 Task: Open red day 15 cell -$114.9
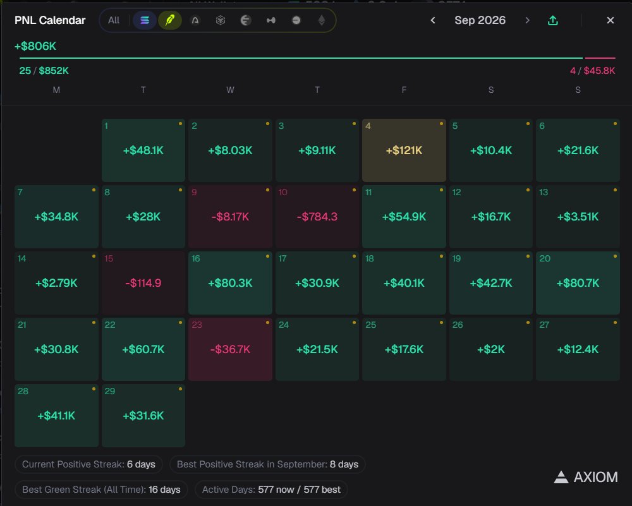143,283
